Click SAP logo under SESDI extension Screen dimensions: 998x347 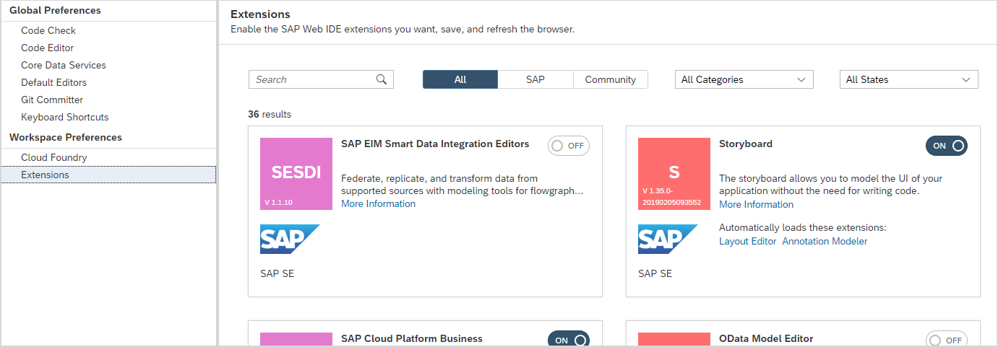[290, 240]
